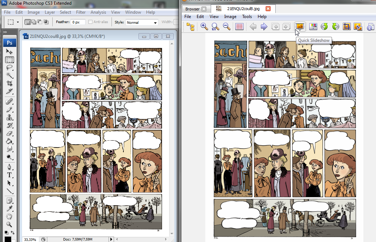Image resolution: width=376 pixels, height=242 pixels.
Task: Open the folder tree in image viewer
Action: pyautogui.click(x=191, y=27)
